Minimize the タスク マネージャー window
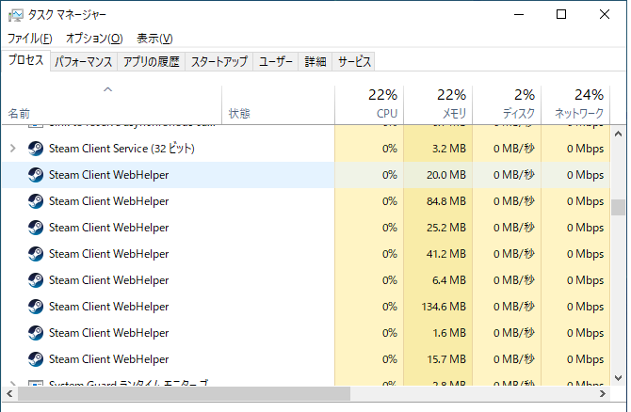 tap(519, 14)
